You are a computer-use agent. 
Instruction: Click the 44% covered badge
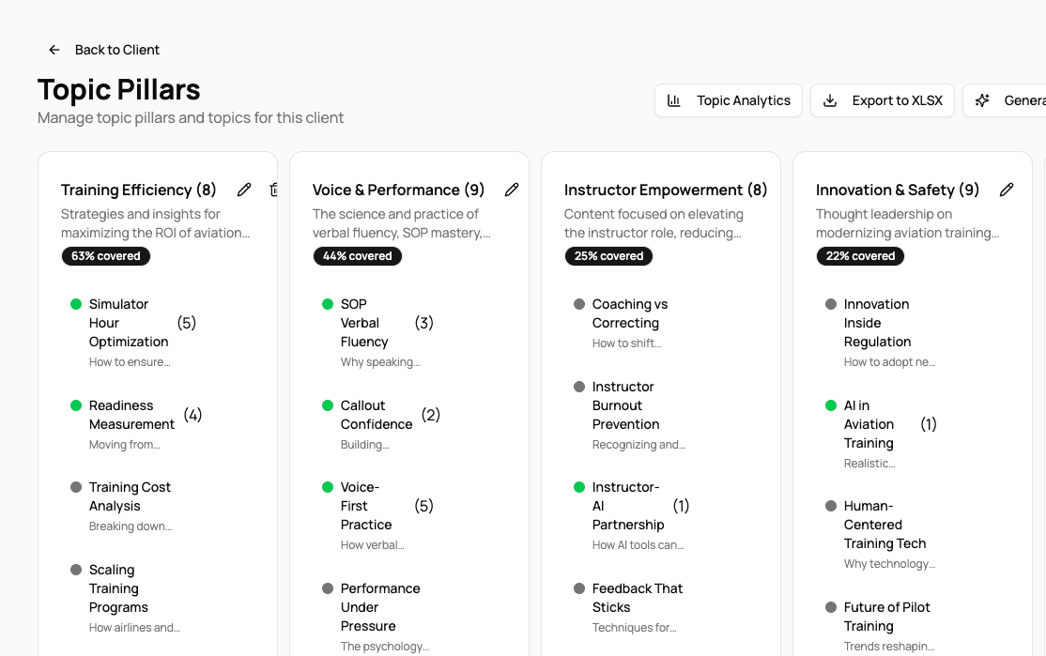358,256
